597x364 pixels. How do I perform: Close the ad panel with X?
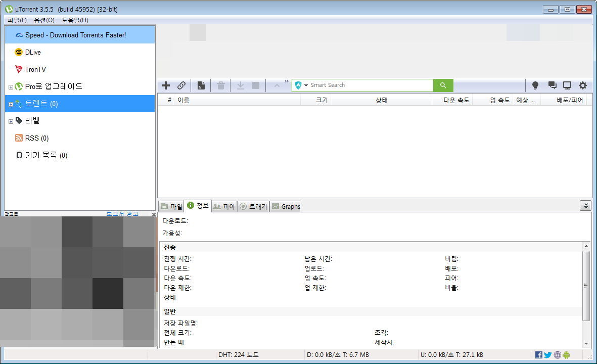pyautogui.click(x=154, y=214)
